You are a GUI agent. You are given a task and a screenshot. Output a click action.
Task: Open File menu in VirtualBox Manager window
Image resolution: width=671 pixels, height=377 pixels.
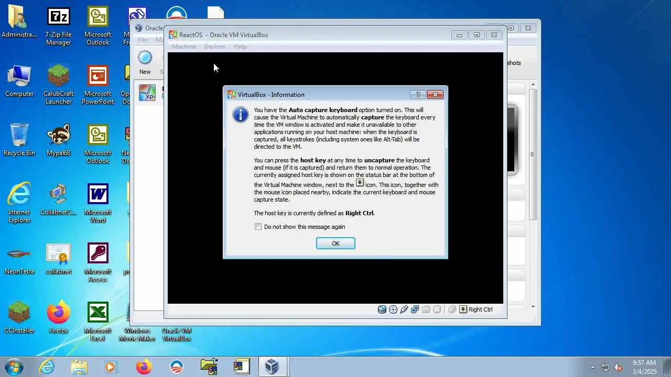tap(143, 40)
